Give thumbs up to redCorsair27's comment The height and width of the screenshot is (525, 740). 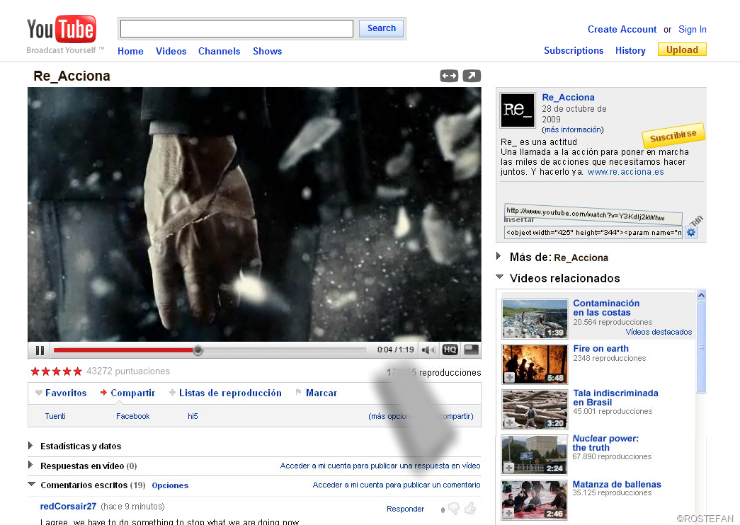click(x=470, y=509)
